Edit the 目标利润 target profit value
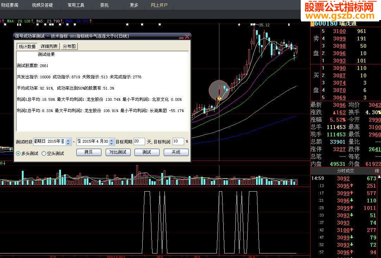The image size is (381, 258). coord(178,141)
